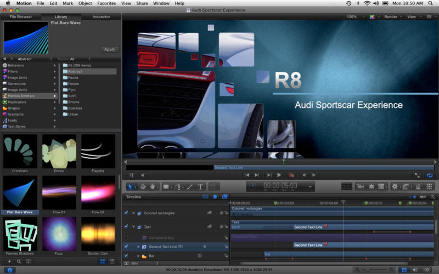Select the Golden Cam thumbnail

coord(98,233)
